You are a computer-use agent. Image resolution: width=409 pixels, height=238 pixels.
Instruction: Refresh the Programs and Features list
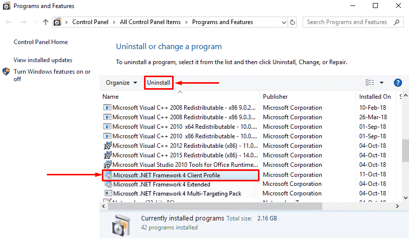click(x=293, y=23)
